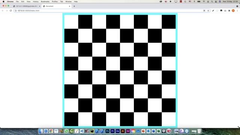Click the battery status icon
Image resolution: width=240 pixels, height=135 pixels.
point(199,1)
